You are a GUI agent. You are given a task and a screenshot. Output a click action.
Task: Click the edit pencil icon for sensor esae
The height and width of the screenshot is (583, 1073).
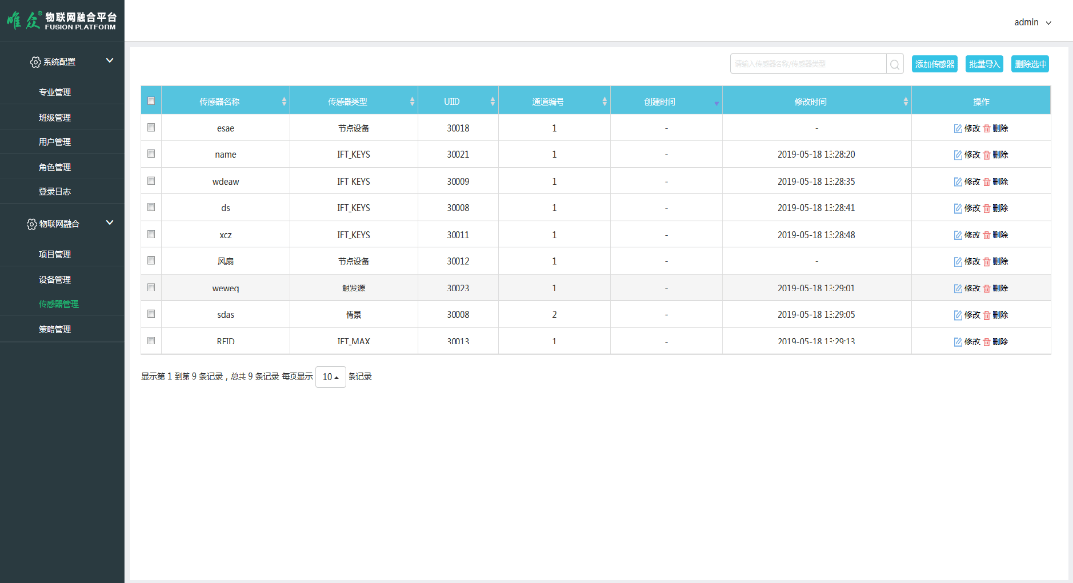tap(957, 129)
